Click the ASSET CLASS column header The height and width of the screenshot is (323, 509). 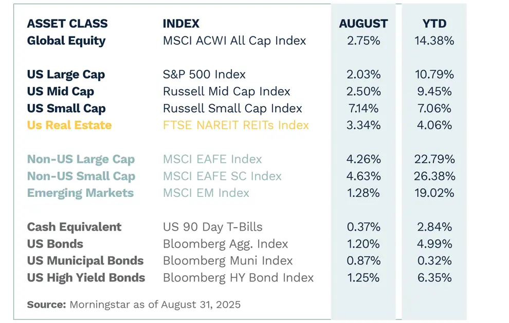[67, 24]
